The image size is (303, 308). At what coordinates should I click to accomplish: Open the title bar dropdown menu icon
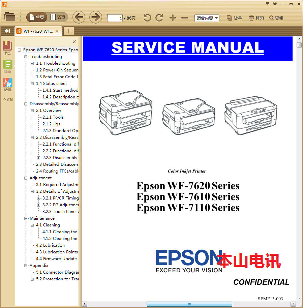click(267, 4)
